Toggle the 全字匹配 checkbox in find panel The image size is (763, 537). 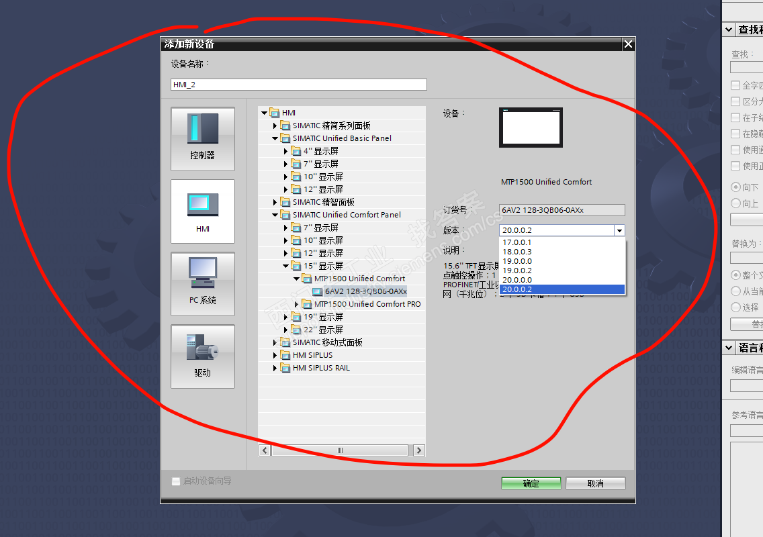pos(735,86)
